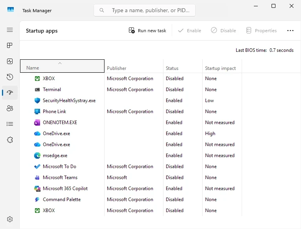Sort by the Startup impact column header
The width and height of the screenshot is (301, 229).
222,66
